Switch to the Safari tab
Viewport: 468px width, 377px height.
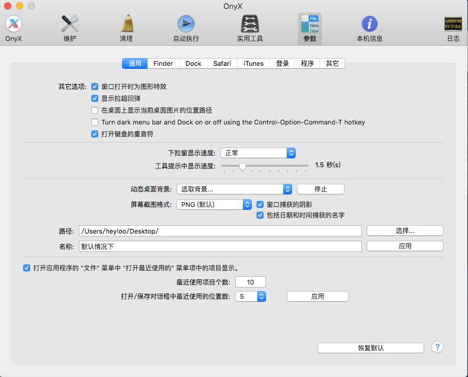pos(222,63)
